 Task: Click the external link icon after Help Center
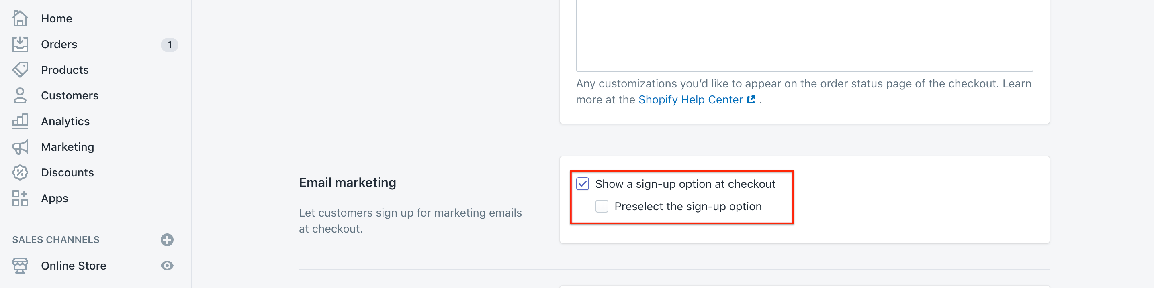pos(751,99)
